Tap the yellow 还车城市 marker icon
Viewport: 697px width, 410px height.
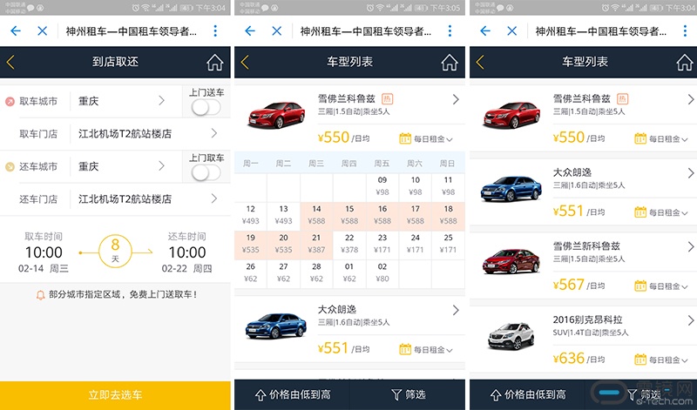[x=10, y=167]
